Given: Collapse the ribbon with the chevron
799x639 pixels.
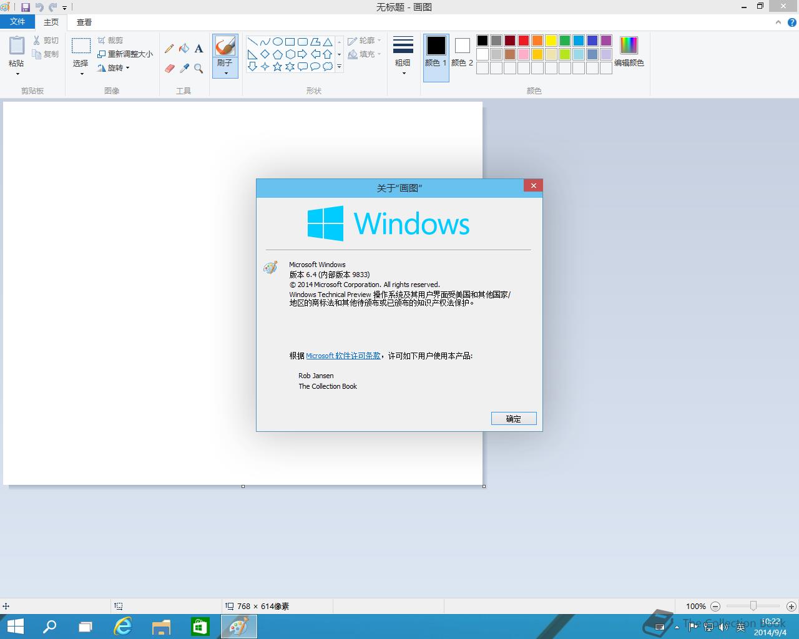Looking at the screenshot, I should (778, 22).
